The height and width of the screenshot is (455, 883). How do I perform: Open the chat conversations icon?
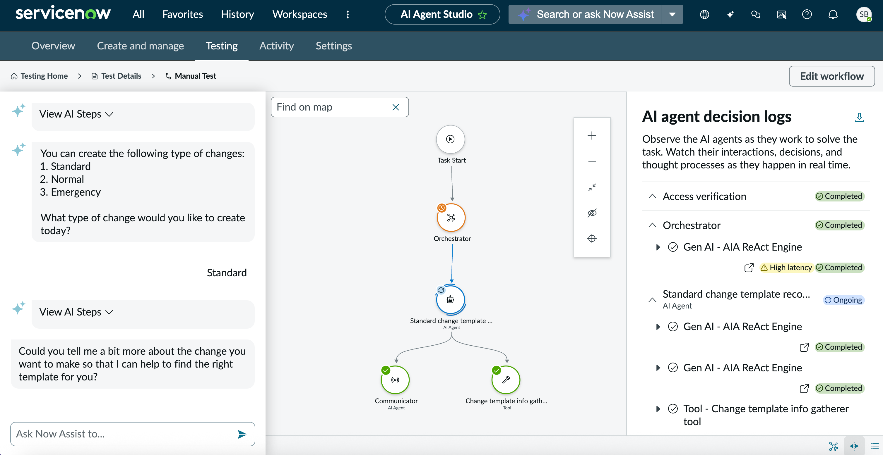tap(756, 14)
